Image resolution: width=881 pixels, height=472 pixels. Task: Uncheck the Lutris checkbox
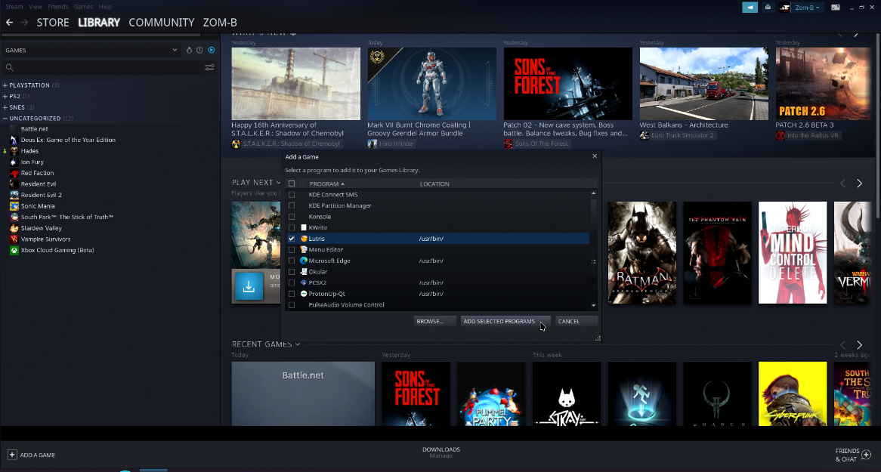[292, 238]
